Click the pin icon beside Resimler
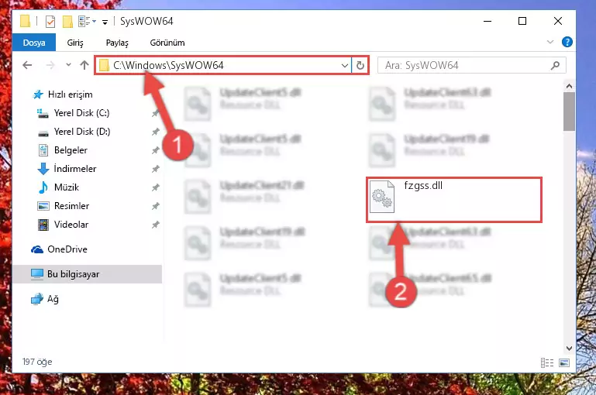 coord(155,206)
